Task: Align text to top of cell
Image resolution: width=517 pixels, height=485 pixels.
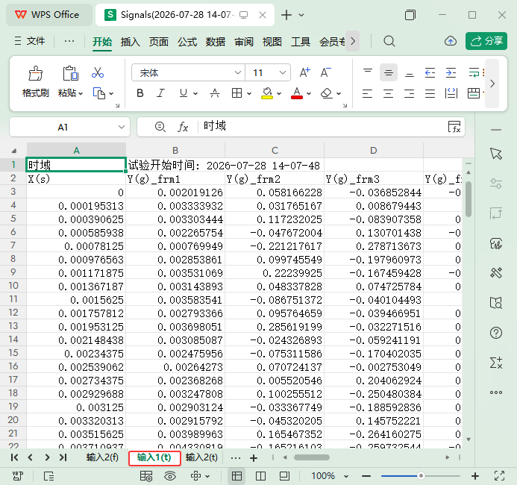Action: [x=368, y=72]
